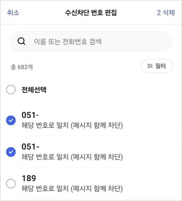This screenshot has width=182, height=201.
Task: Click the 총 682개 total count
Action: 22,67
